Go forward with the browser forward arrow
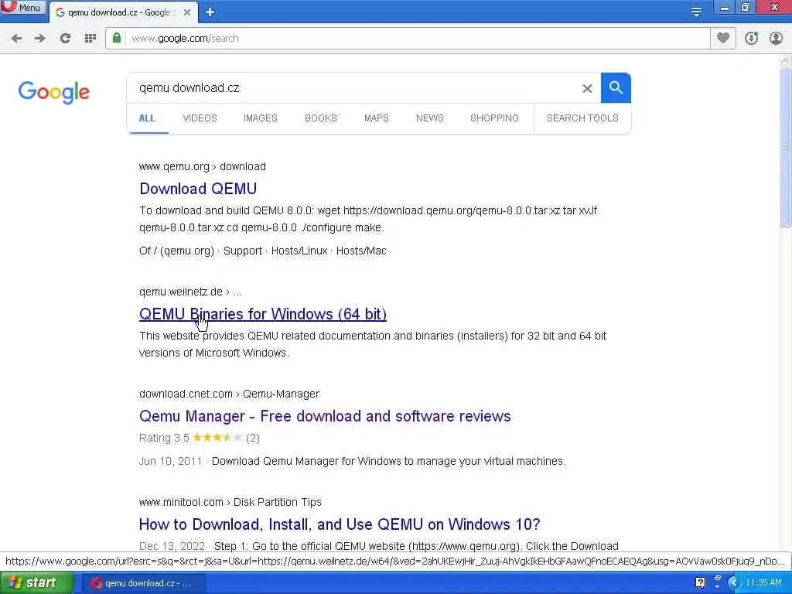The image size is (792, 594). [x=40, y=39]
